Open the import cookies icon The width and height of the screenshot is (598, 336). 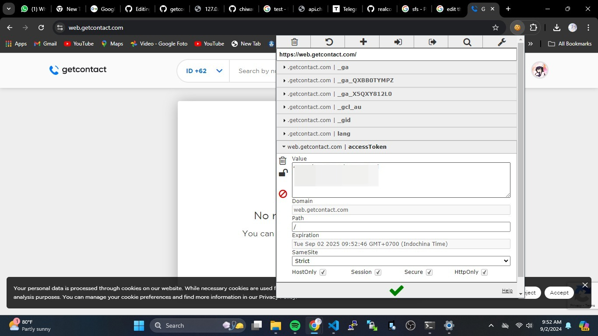pyautogui.click(x=397, y=42)
